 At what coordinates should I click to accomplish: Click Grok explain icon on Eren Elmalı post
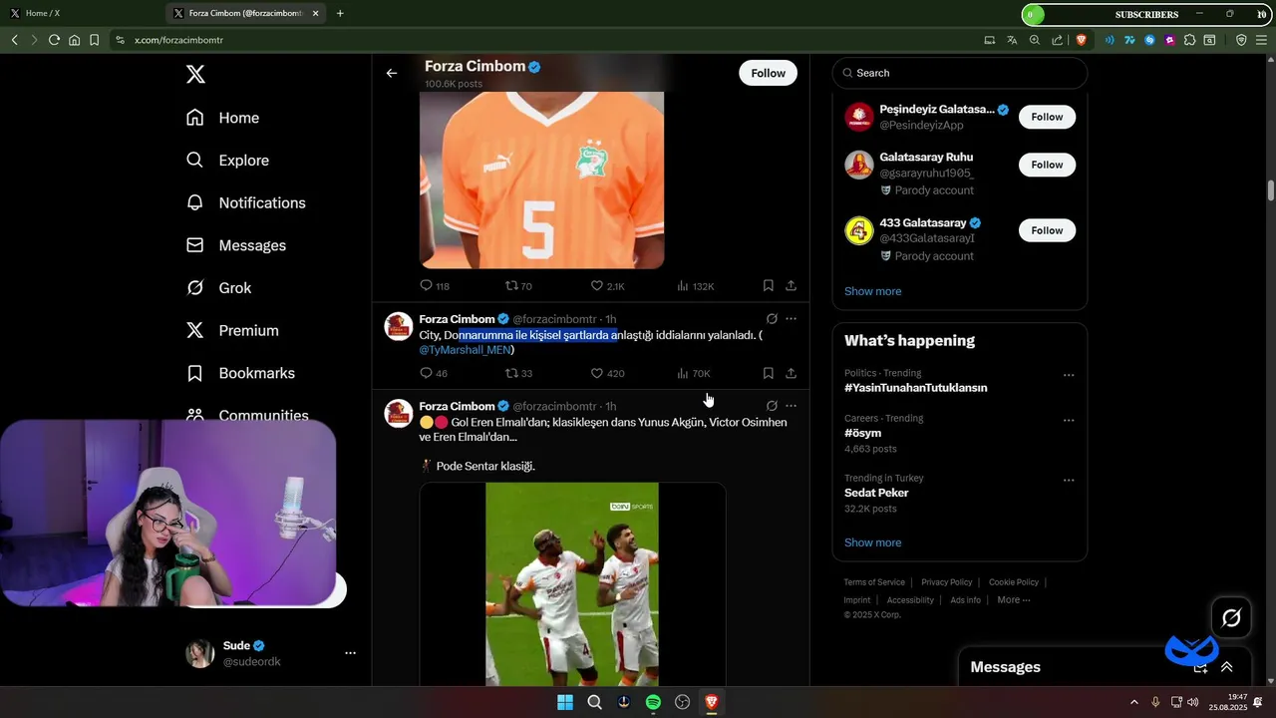pyautogui.click(x=772, y=406)
